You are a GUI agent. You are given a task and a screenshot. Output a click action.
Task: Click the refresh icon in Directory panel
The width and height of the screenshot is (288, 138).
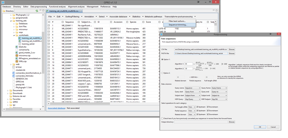point(37,11)
